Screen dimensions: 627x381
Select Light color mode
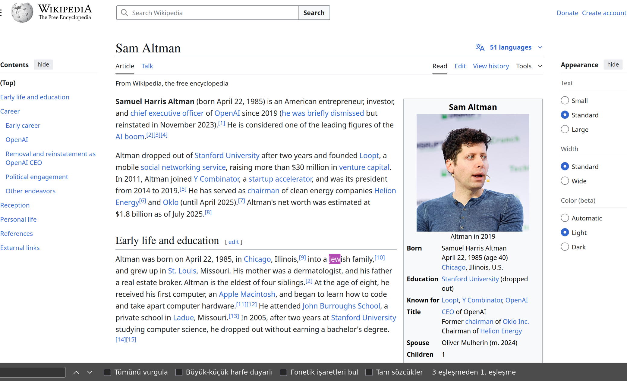pos(565,233)
